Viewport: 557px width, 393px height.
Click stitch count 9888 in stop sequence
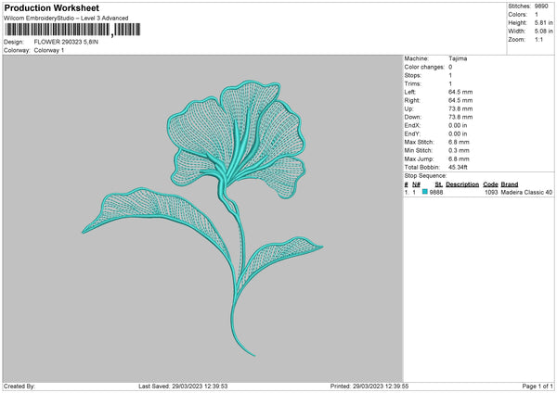pos(436,192)
